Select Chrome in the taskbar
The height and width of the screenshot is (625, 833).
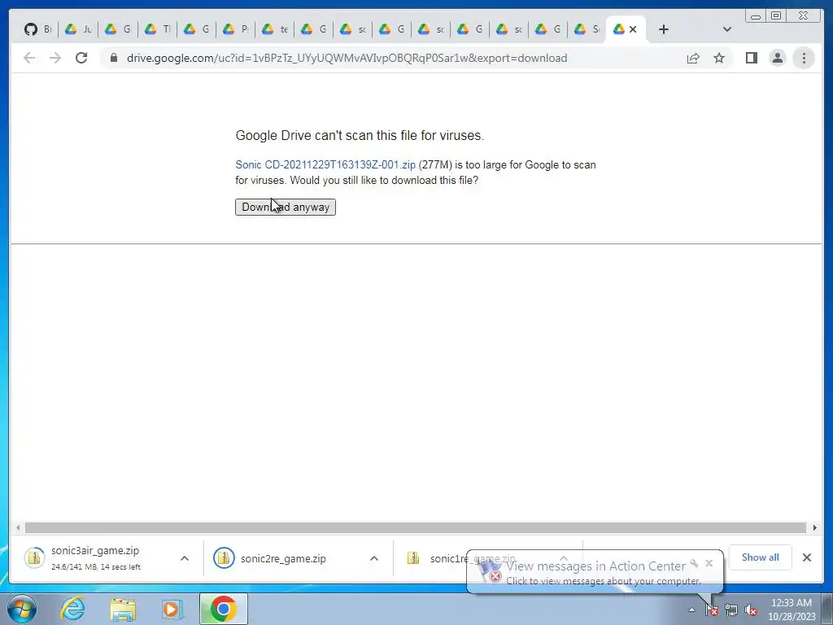click(224, 609)
